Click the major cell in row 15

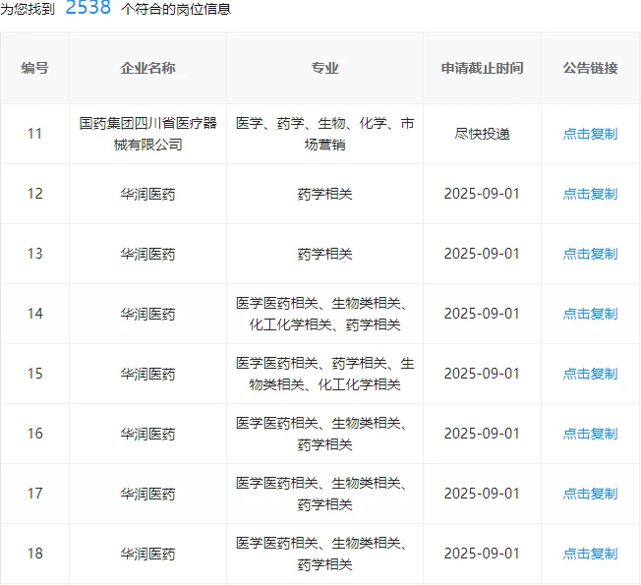coord(325,374)
